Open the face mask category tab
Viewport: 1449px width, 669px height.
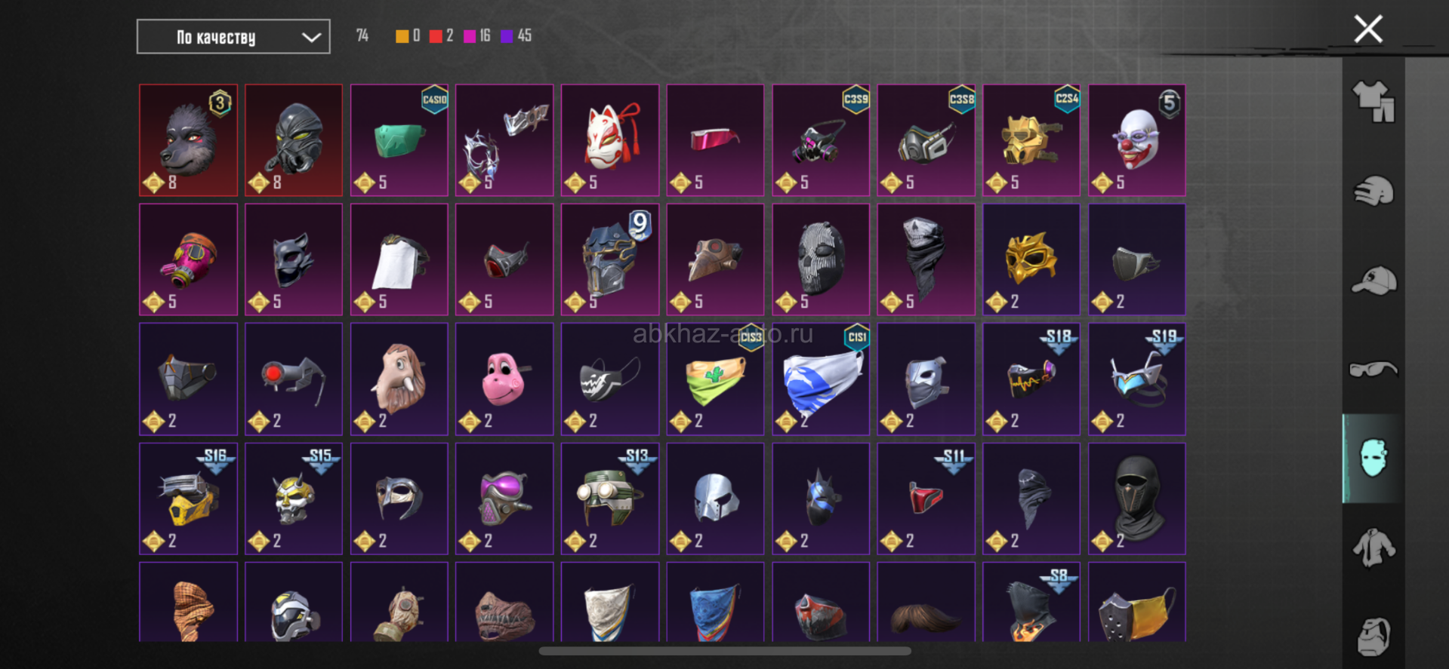click(1373, 458)
